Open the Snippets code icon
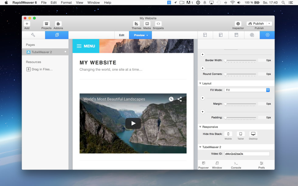298x186 pixels. click(158, 24)
